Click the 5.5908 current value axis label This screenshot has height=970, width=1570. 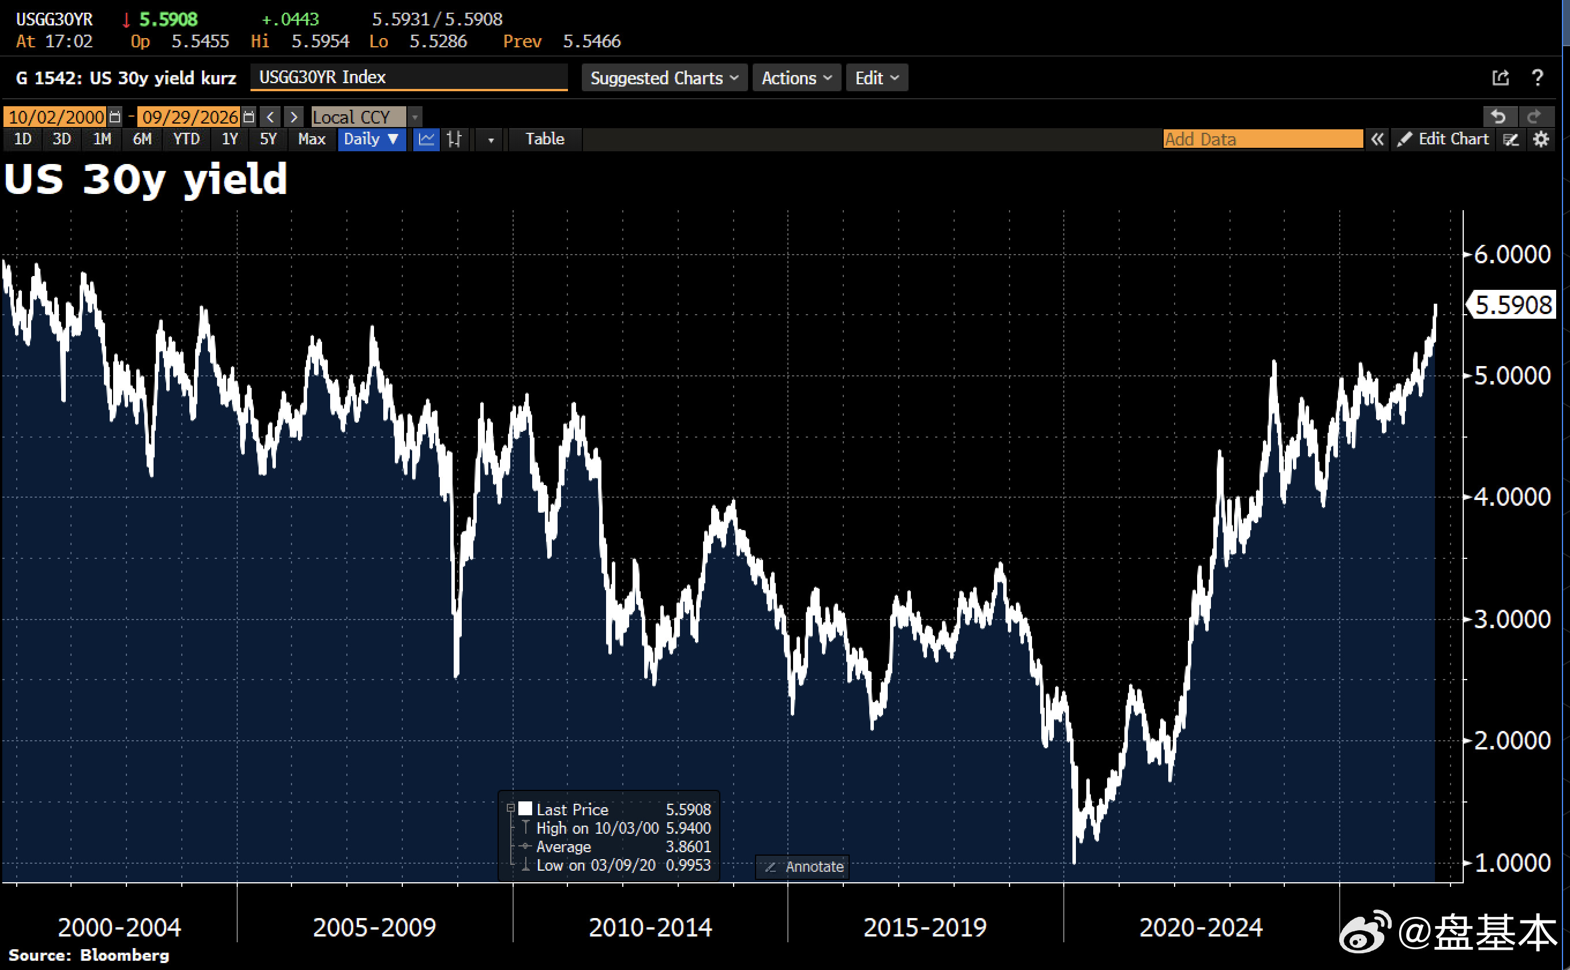1512,305
